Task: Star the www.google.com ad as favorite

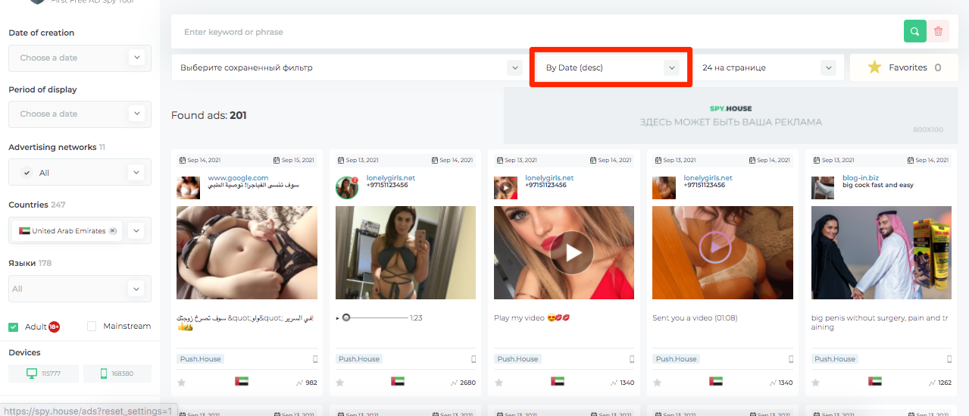Action: tap(182, 383)
